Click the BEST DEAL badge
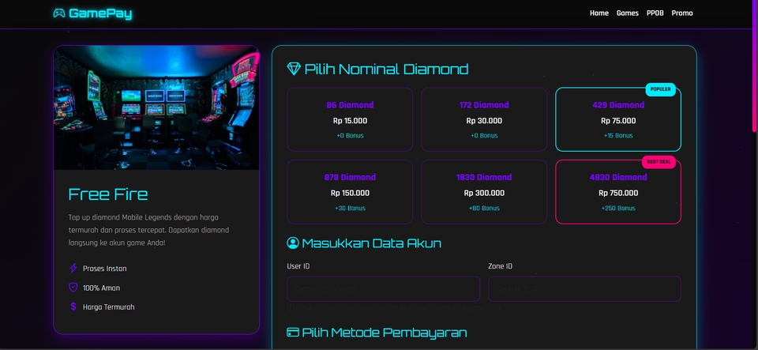Screen dimensions: 758x350 659,162
